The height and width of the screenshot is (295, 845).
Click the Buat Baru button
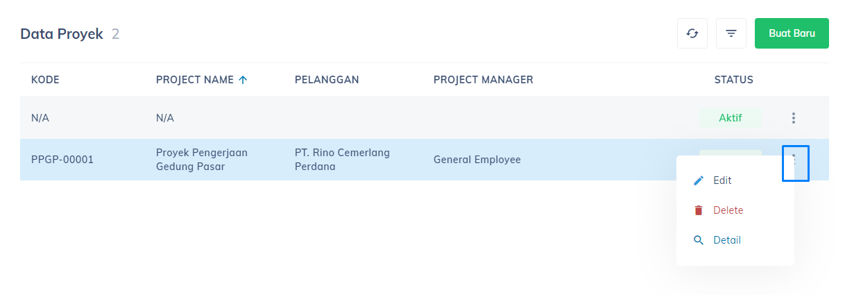[x=792, y=33]
